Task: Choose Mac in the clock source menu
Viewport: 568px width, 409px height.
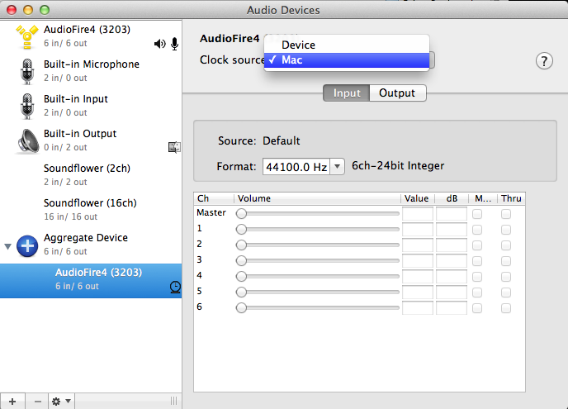Action: click(x=347, y=60)
